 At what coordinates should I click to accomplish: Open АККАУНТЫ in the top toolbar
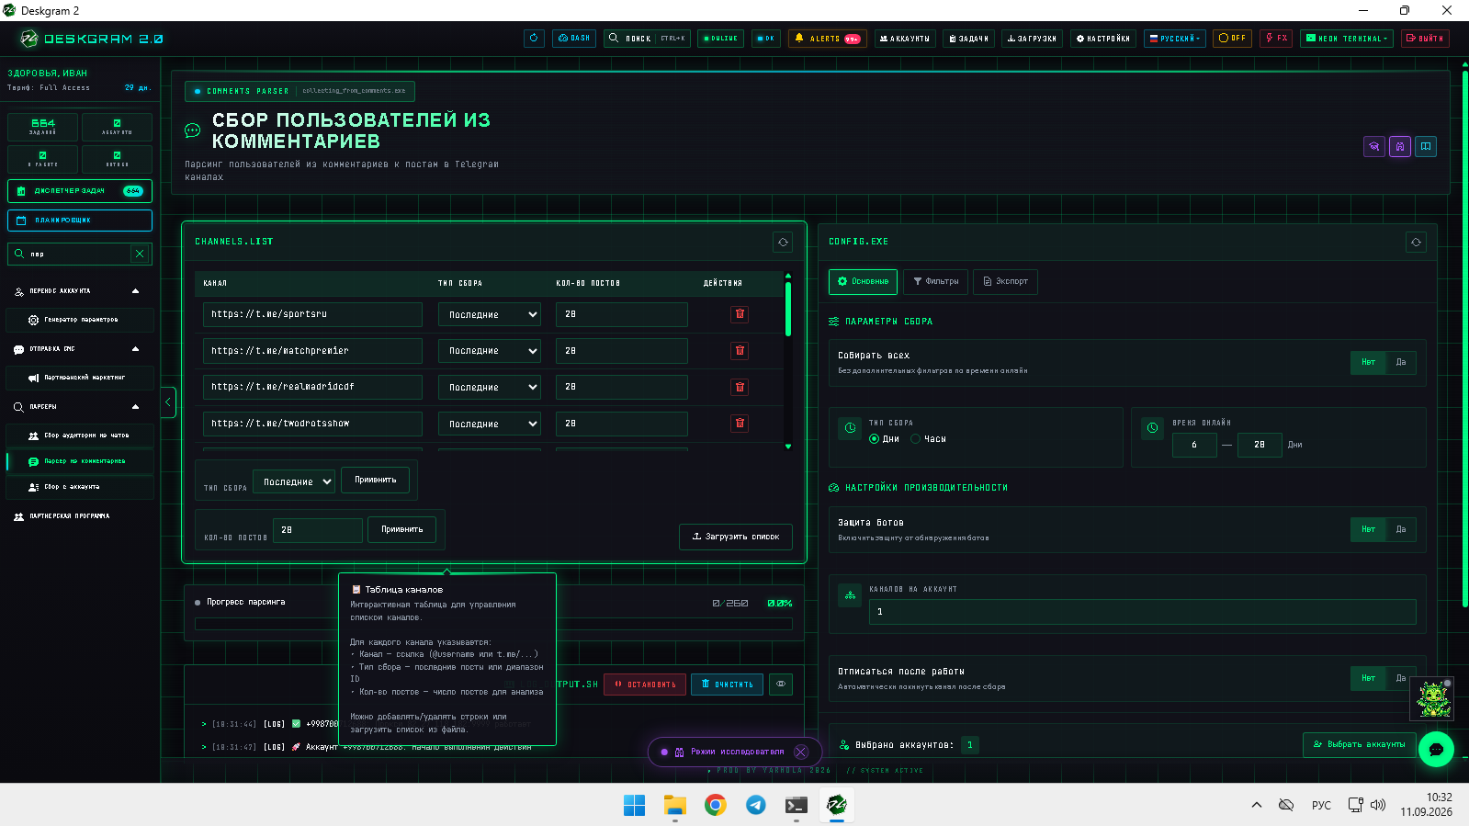pos(905,39)
